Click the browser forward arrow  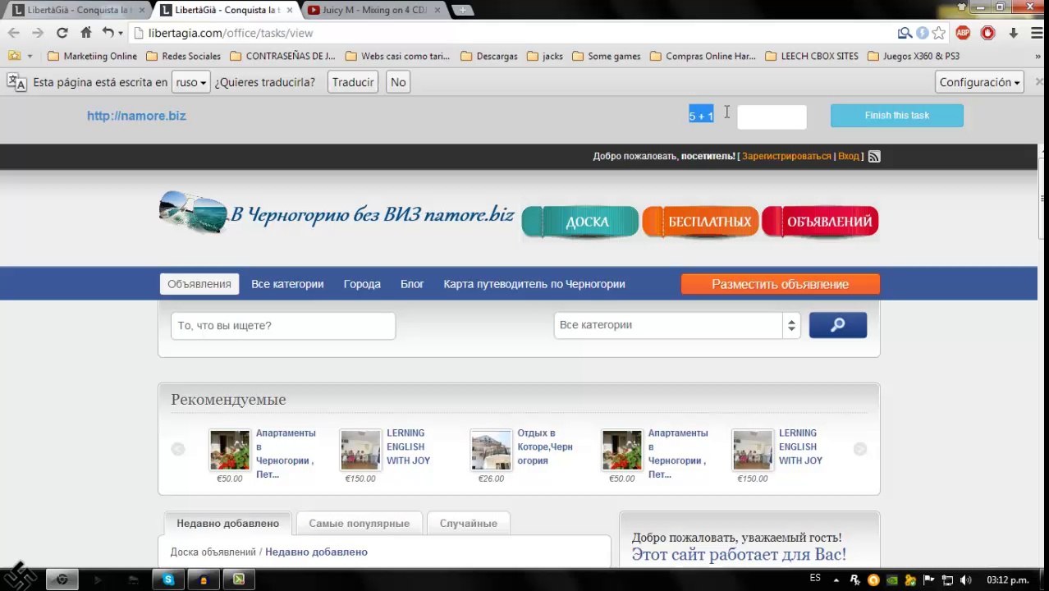(38, 33)
